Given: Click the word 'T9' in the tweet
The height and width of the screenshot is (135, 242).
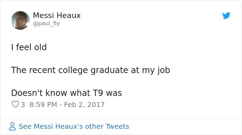Looking at the screenshot, I should (98, 93).
